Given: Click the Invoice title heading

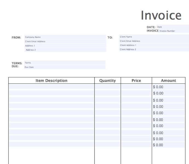Looking at the screenshot, I should 161,15.
